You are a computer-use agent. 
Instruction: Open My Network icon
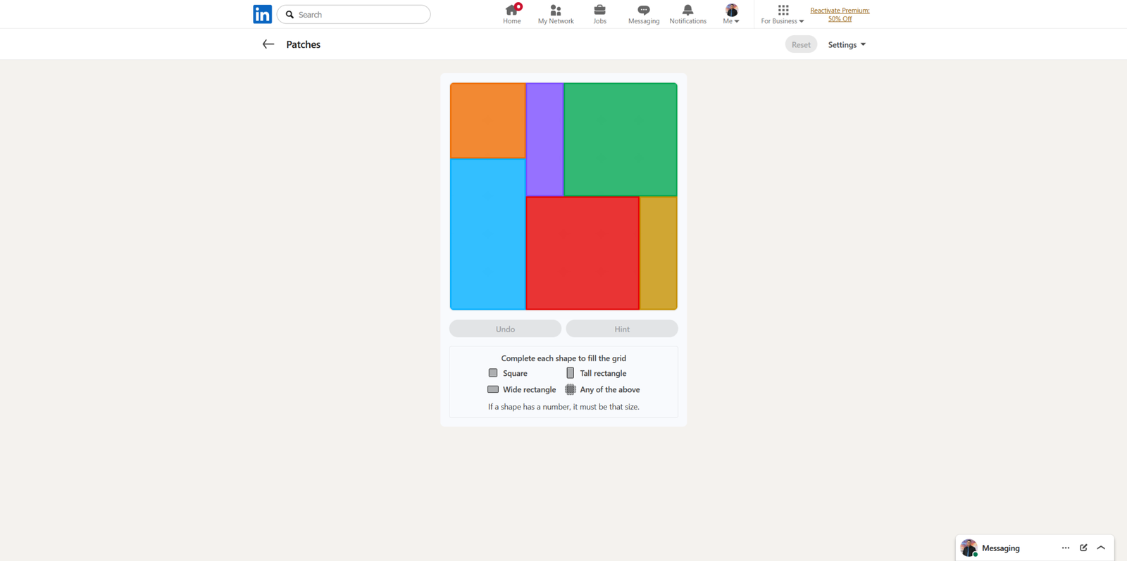pos(556,11)
